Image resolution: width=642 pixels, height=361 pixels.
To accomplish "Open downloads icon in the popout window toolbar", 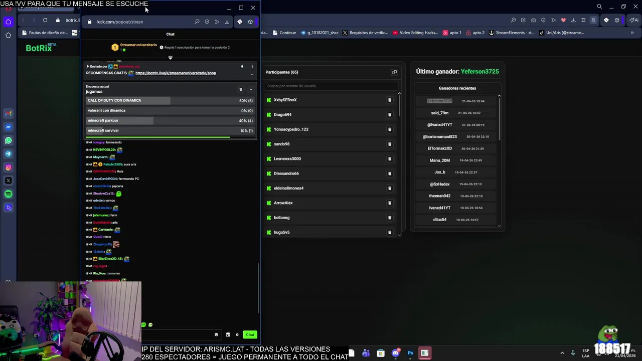I will coord(227,22).
